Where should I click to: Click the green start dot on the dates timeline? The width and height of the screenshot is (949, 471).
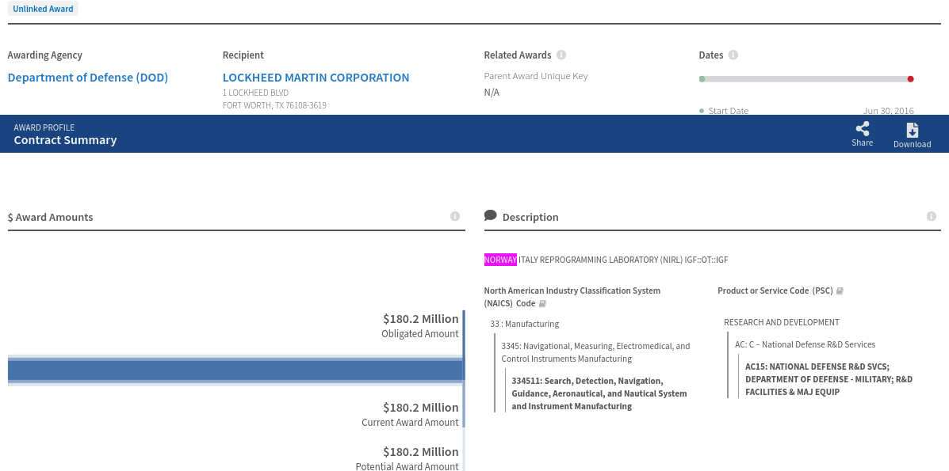(702, 79)
